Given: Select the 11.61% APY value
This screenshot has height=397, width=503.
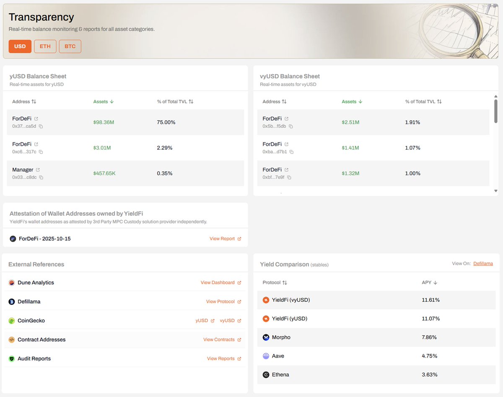Looking at the screenshot, I should tap(431, 300).
